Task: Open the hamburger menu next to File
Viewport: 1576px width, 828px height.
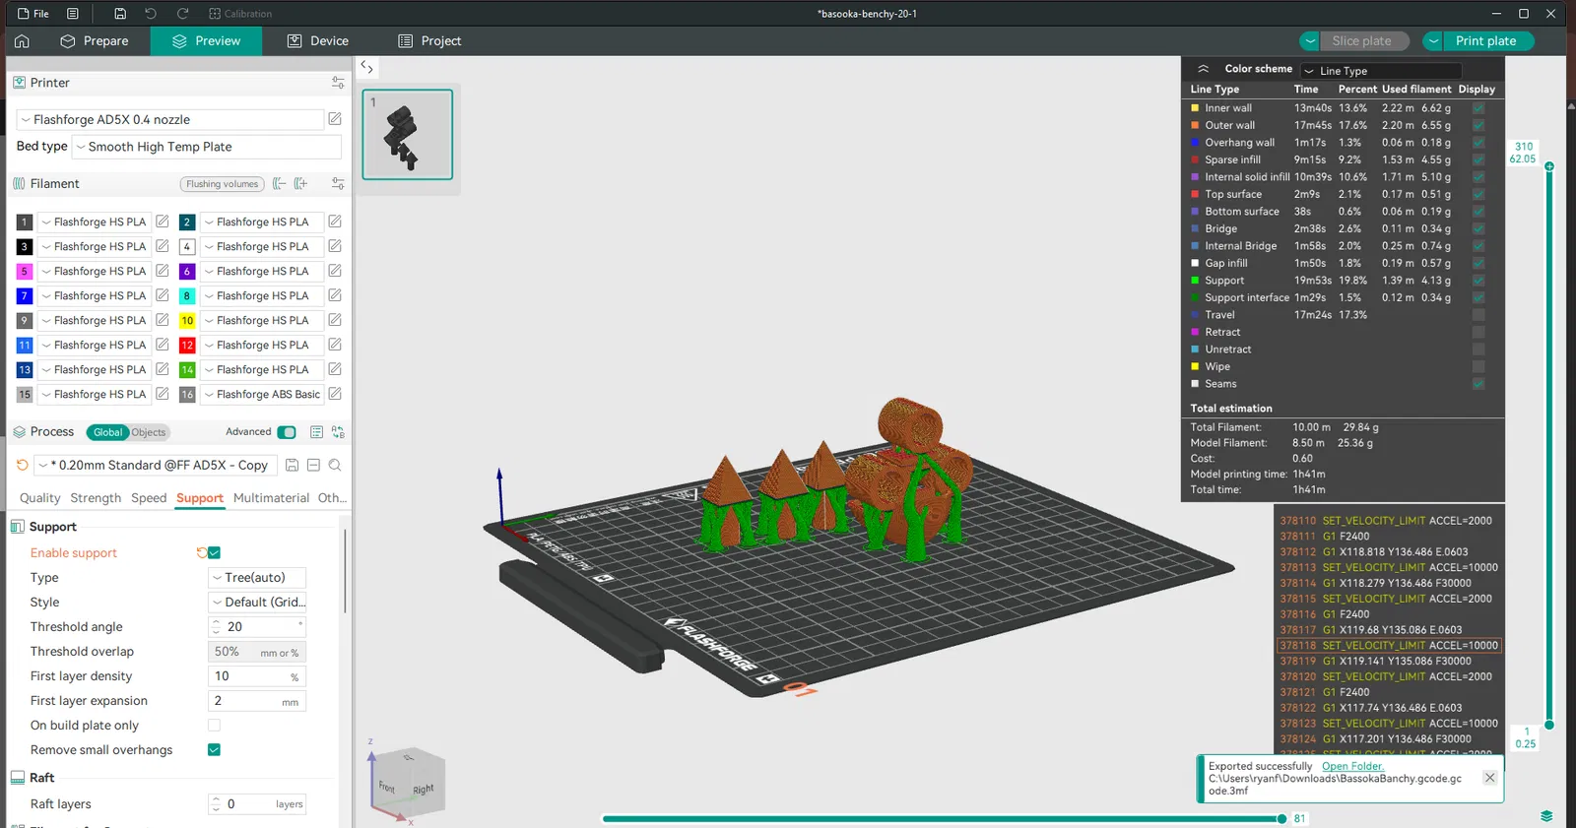Action: pos(73,14)
